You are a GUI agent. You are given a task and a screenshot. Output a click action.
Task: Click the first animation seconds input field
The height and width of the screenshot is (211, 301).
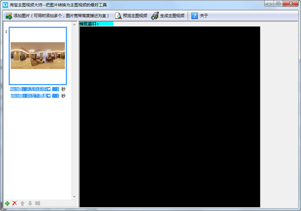(56, 89)
